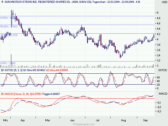Click the price axis label 4,8
This screenshot has width=168, height=126.
coord(158,18)
